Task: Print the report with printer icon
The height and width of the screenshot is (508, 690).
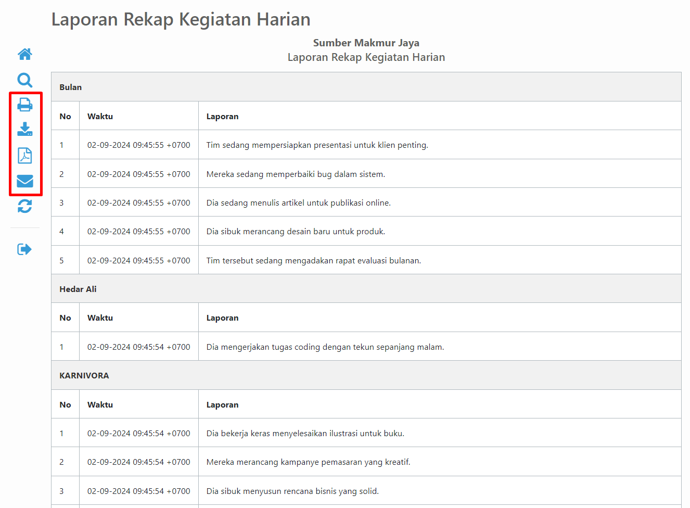Action: [x=25, y=105]
